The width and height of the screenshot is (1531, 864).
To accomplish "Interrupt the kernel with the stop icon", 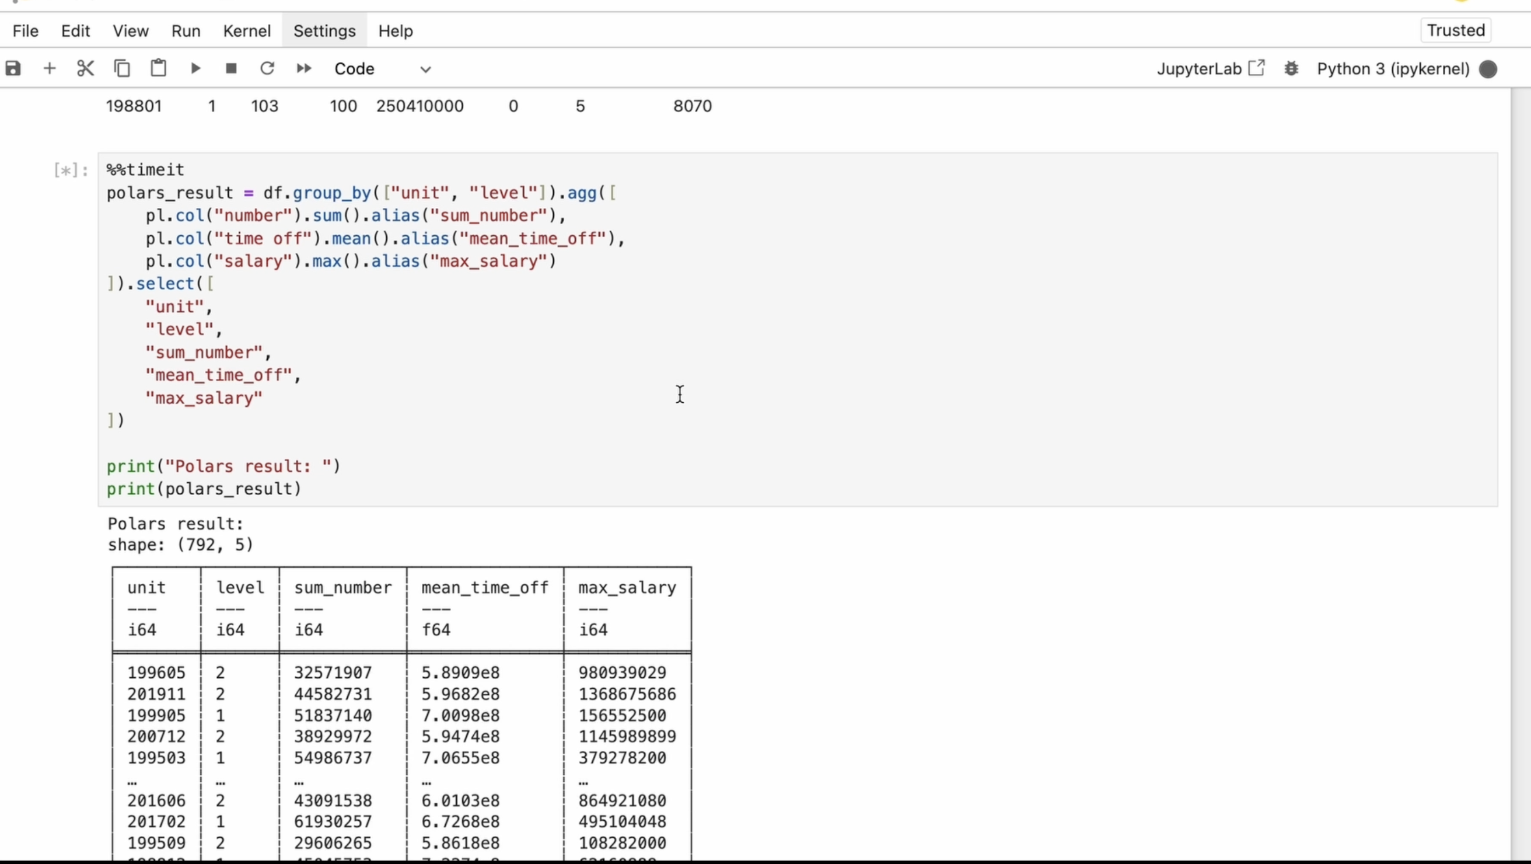I will (231, 68).
